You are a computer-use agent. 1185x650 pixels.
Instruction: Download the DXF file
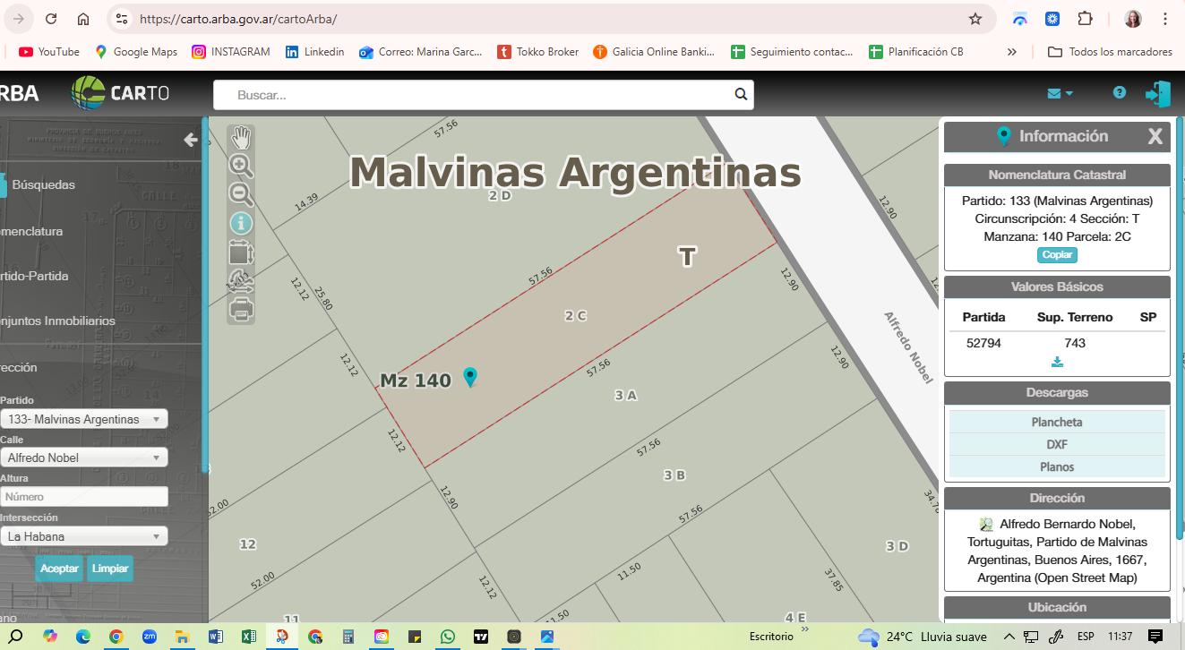coord(1057,444)
